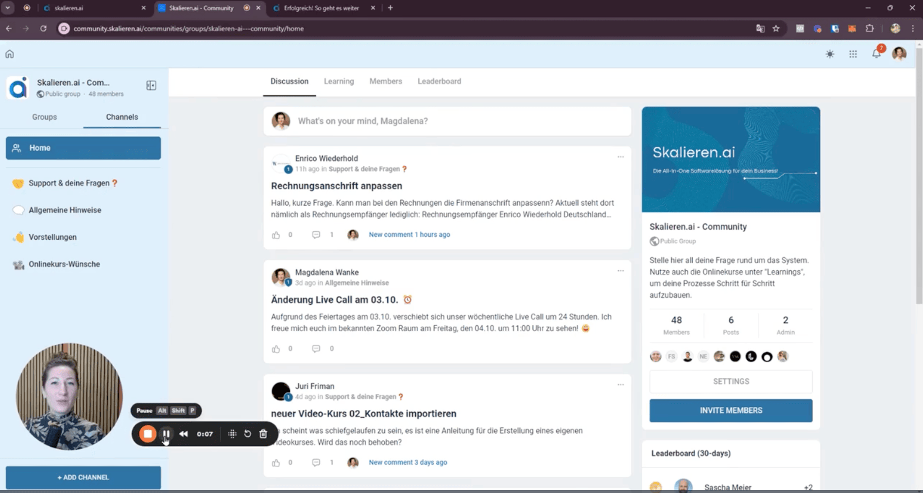
Task: Collapse the sidebar panel icon
Action: (151, 86)
